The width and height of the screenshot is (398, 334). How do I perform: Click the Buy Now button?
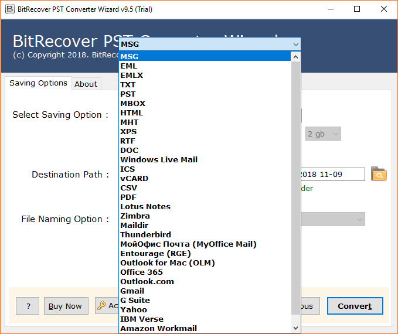pyautogui.click(x=66, y=306)
